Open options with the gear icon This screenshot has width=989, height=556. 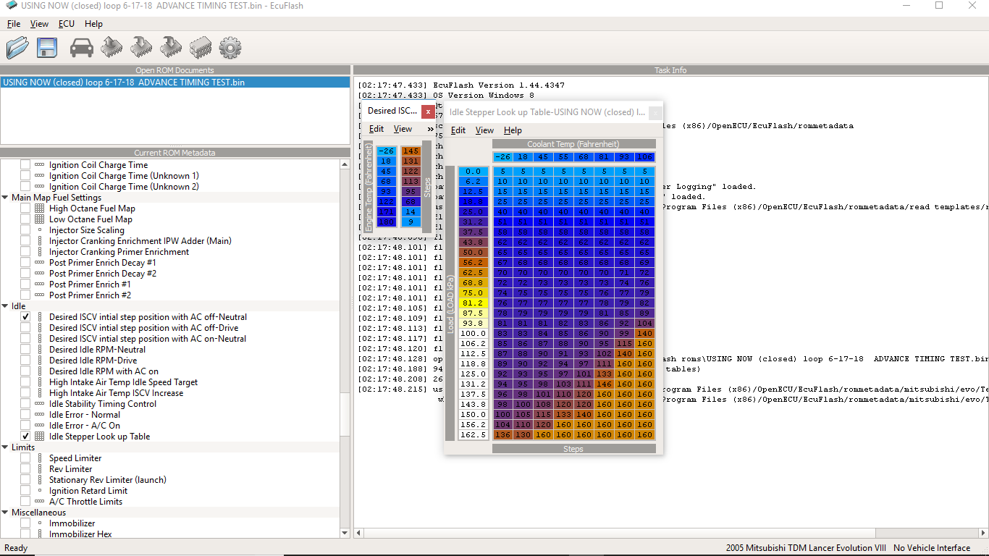click(x=230, y=48)
